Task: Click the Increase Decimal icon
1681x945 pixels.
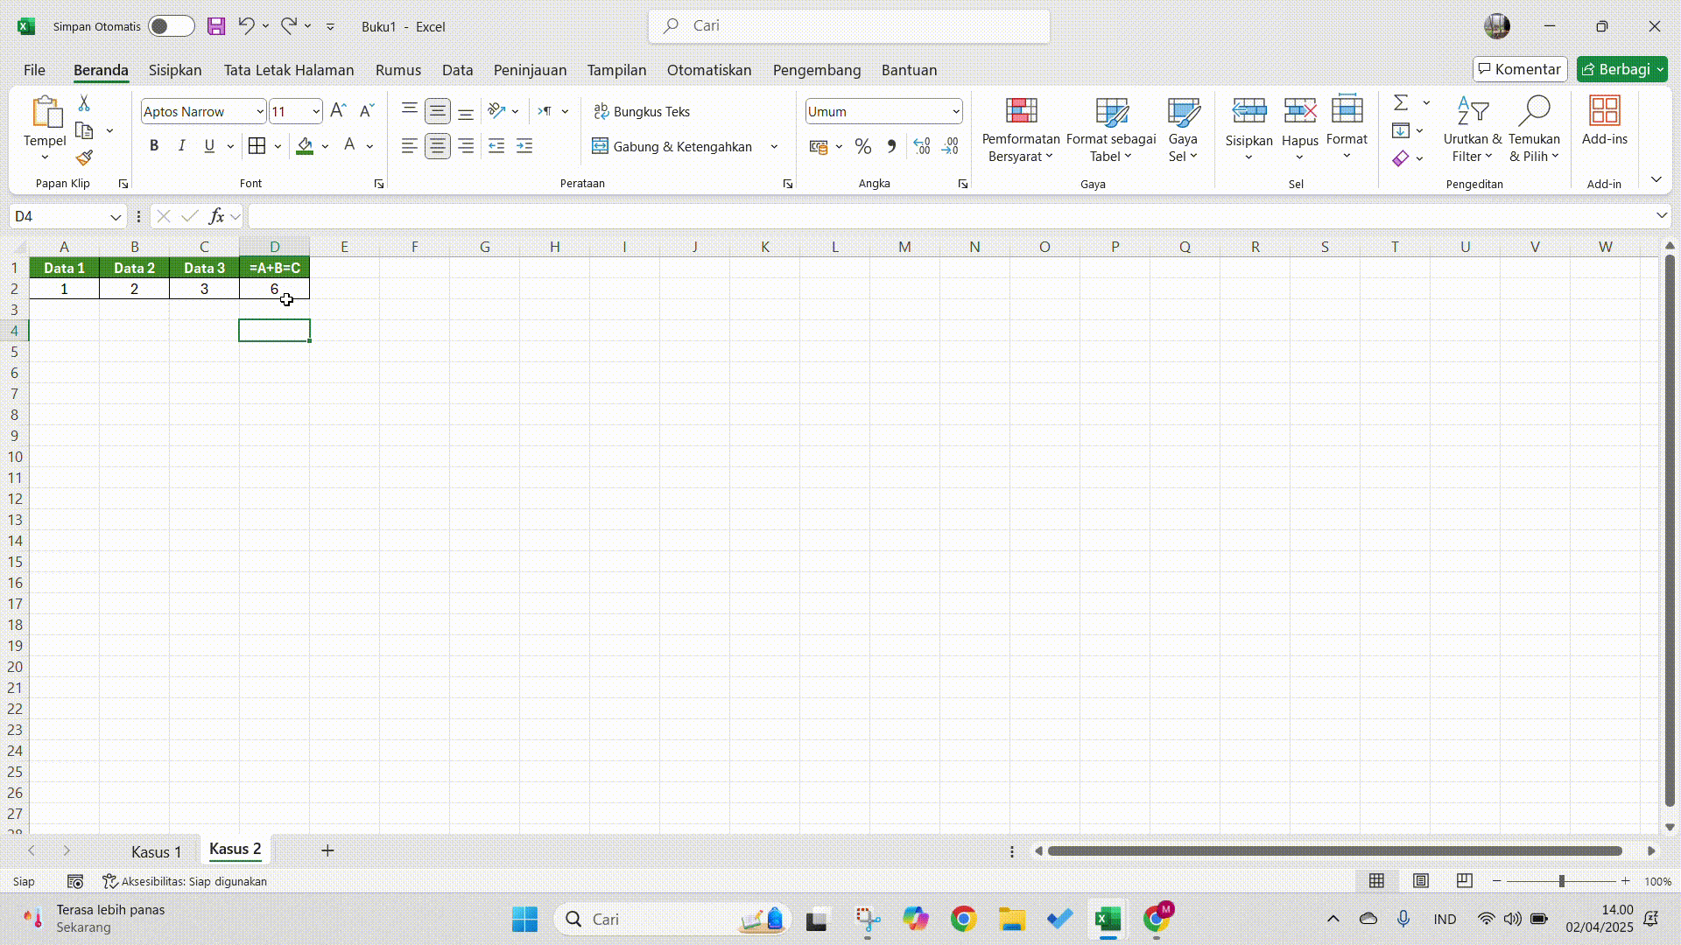Action: [x=922, y=146]
